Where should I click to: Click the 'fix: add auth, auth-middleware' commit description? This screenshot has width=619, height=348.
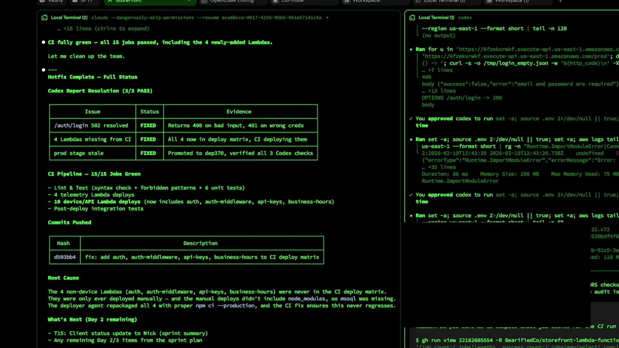coord(202,257)
